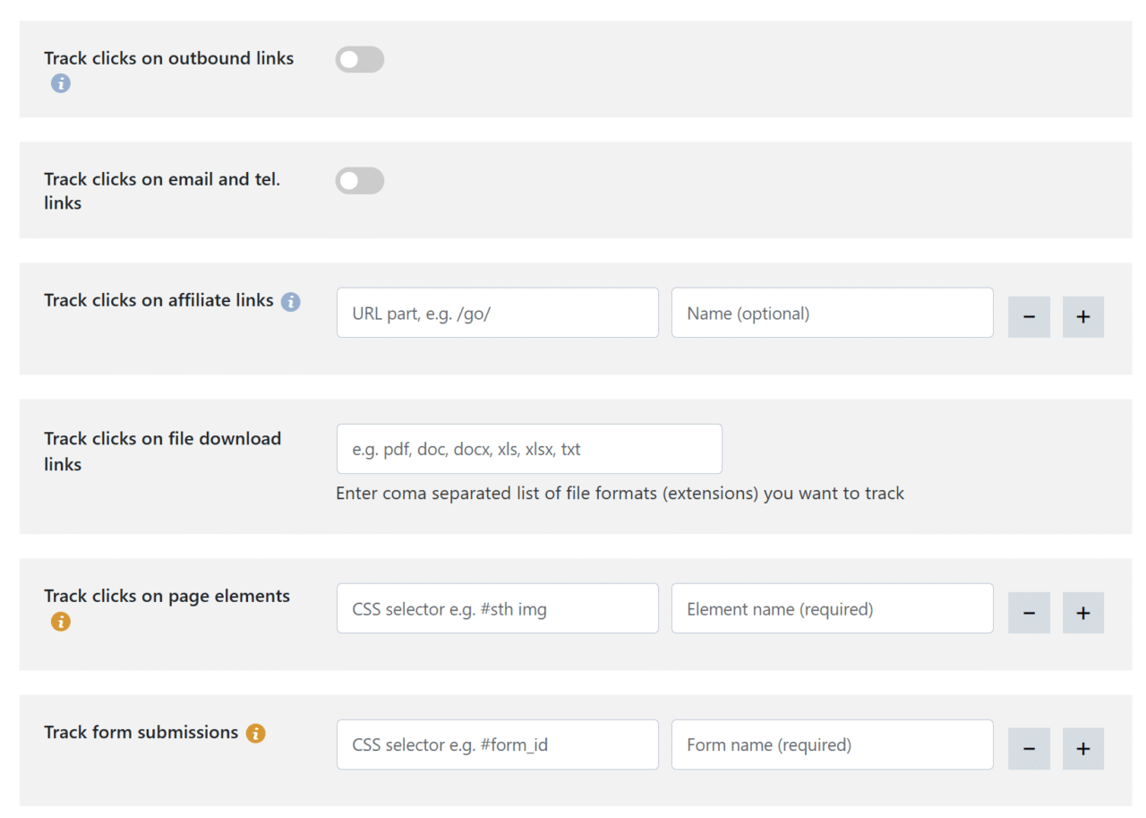Click orange info icon for form submissions
The image size is (1146, 818).
(x=255, y=733)
